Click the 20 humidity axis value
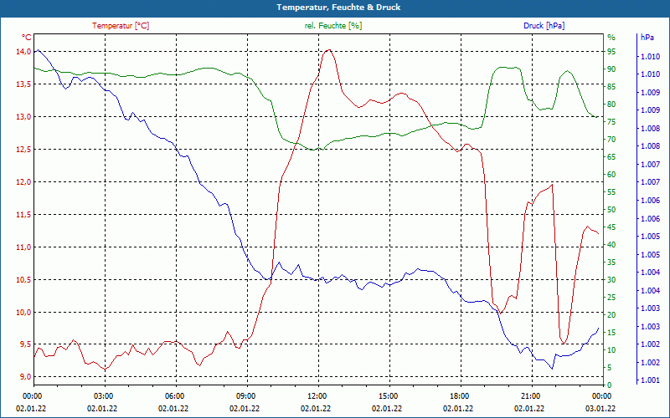Viewport: 670px width, 418px height. [611, 315]
